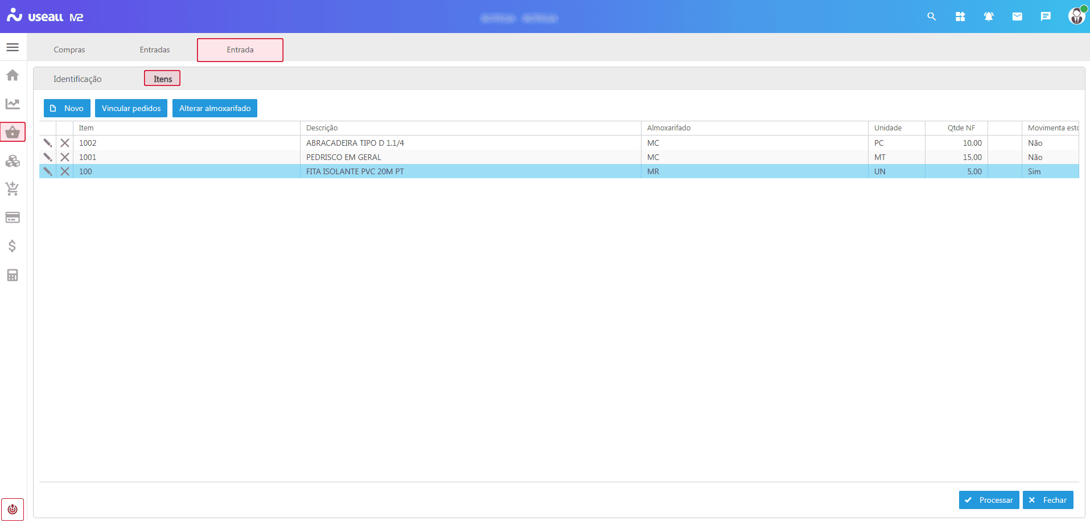Switch to the Identificação tab
This screenshot has height=521, width=1090.
pos(77,79)
